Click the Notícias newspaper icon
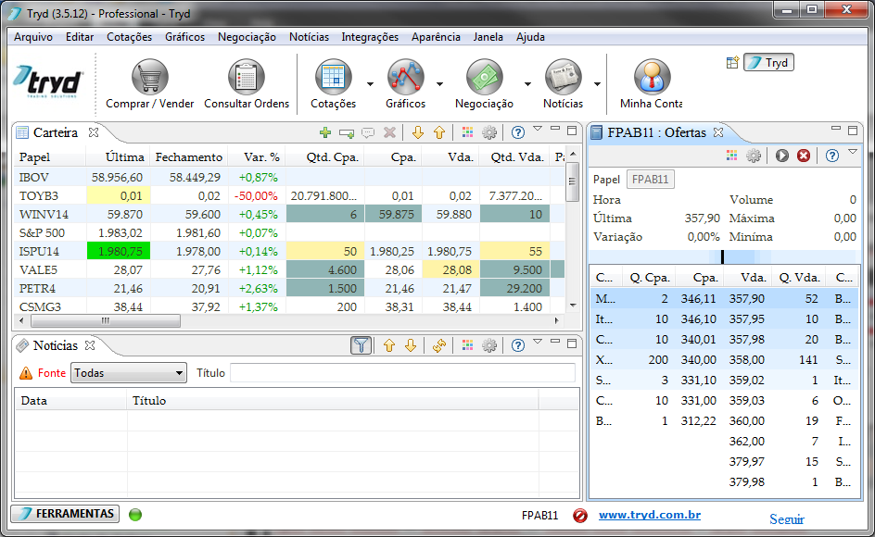875x537 pixels. click(563, 77)
